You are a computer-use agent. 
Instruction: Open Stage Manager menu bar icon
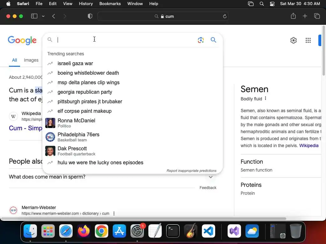[x=251, y=4]
